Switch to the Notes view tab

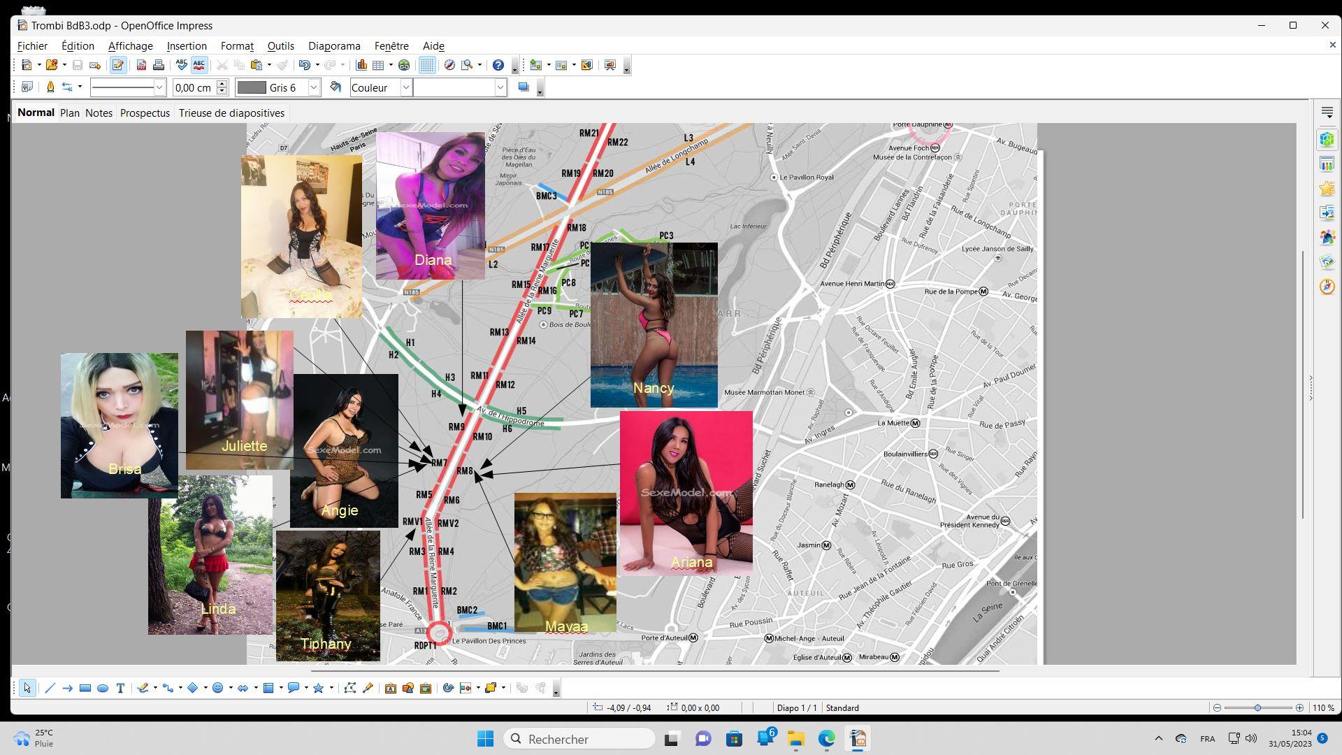point(99,113)
